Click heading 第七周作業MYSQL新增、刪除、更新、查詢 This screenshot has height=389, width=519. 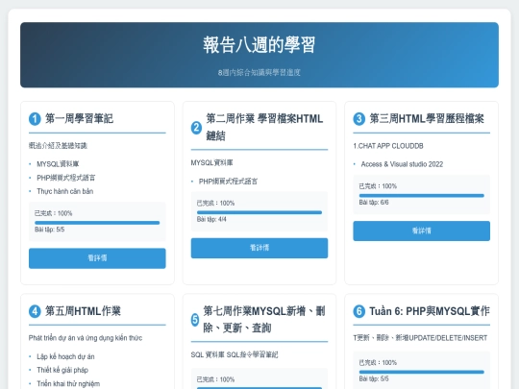click(264, 319)
